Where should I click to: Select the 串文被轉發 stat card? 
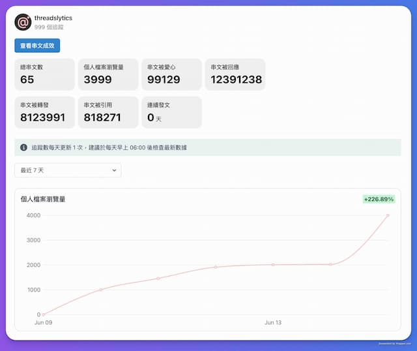coord(44,112)
